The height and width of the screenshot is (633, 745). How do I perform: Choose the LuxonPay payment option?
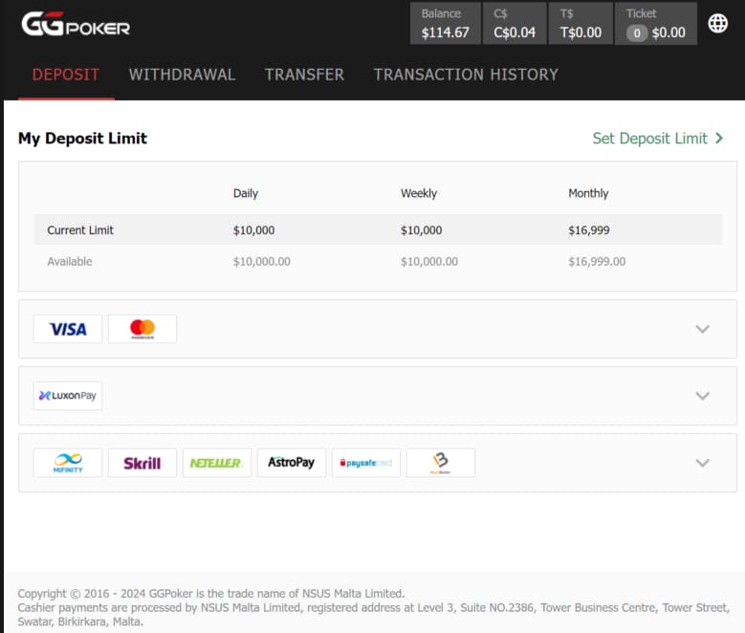[68, 396]
